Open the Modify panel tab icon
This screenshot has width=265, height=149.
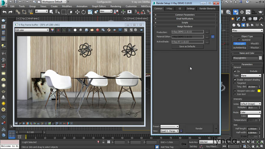tap(238, 19)
